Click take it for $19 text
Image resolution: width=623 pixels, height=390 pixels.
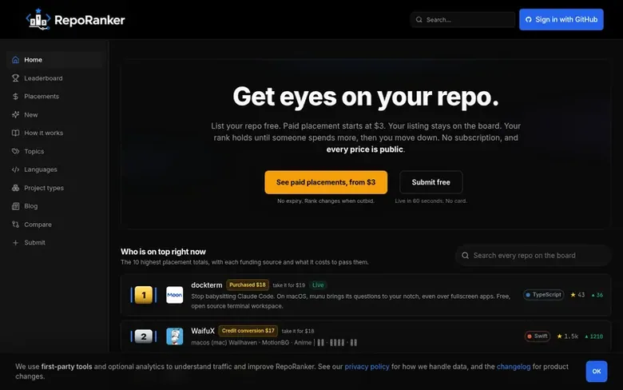tap(289, 285)
